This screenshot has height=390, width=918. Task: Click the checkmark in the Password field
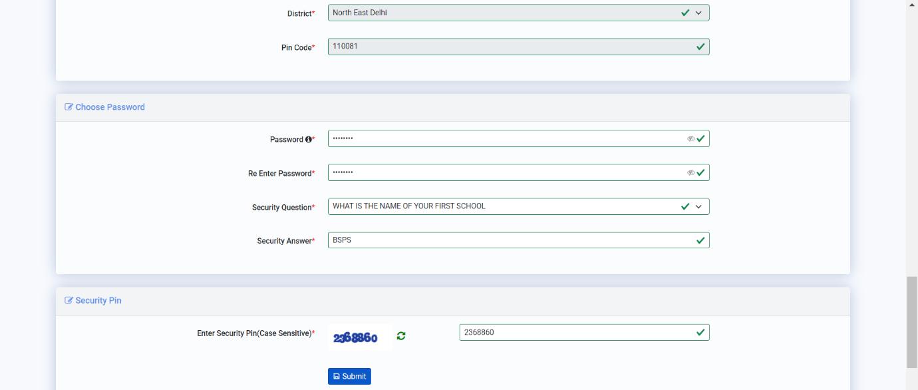pos(700,138)
